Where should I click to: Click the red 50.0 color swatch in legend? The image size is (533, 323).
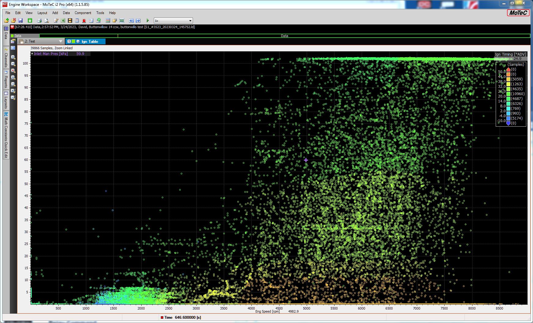click(x=508, y=69)
